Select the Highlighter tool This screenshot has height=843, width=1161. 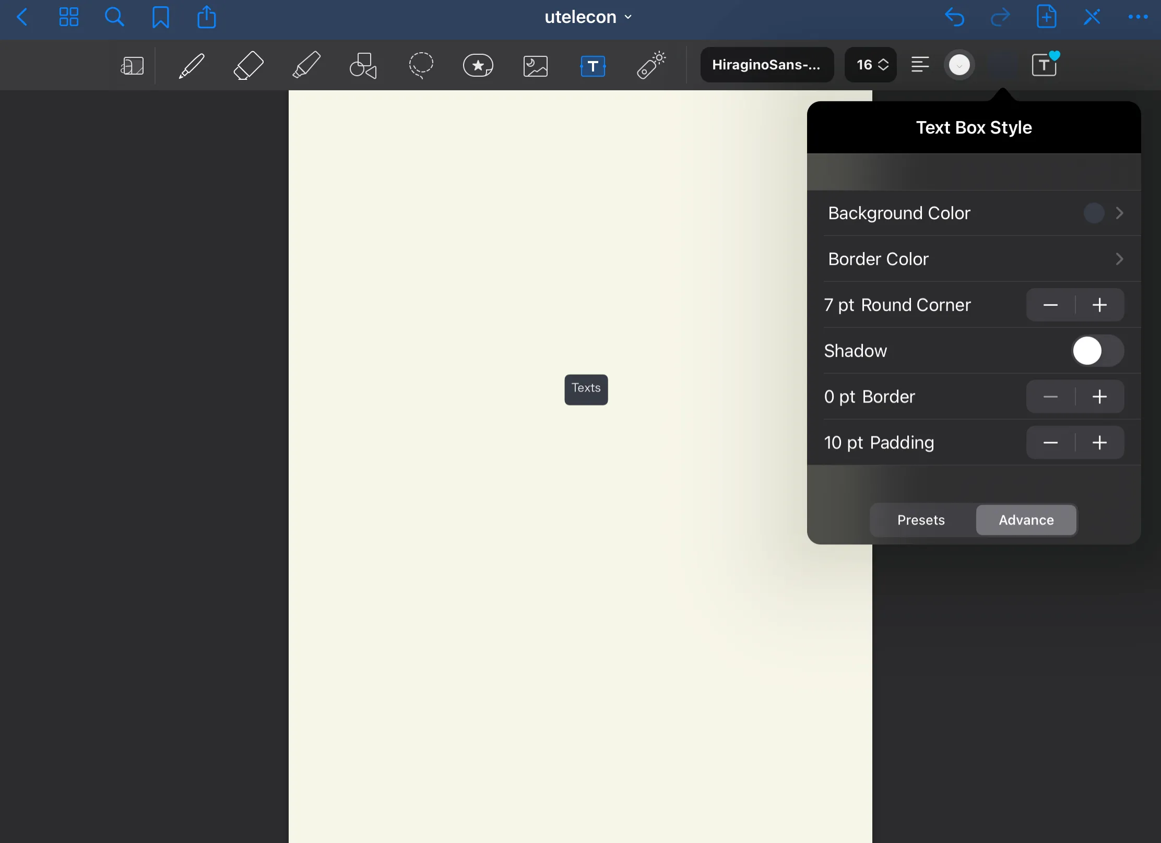306,66
